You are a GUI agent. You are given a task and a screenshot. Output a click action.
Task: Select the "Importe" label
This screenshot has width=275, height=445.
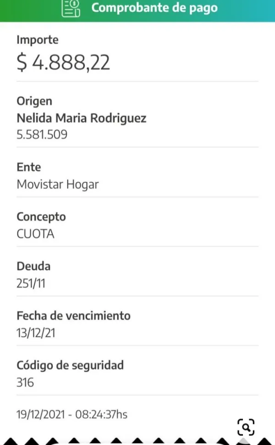(x=38, y=40)
